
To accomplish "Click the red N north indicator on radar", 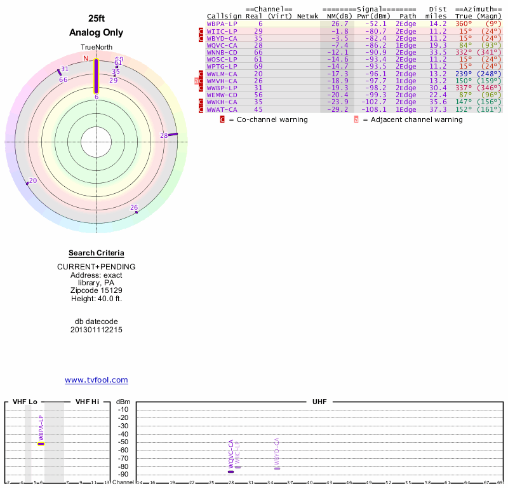I will pos(86,58).
